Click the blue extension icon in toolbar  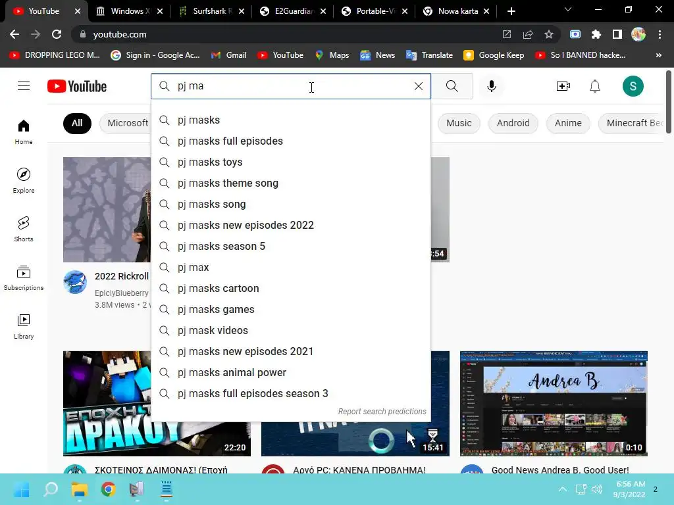click(x=575, y=34)
